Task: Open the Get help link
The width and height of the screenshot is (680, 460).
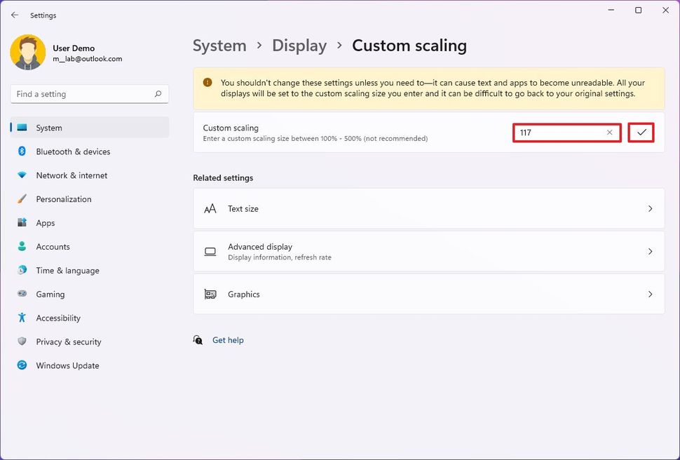Action: [228, 340]
